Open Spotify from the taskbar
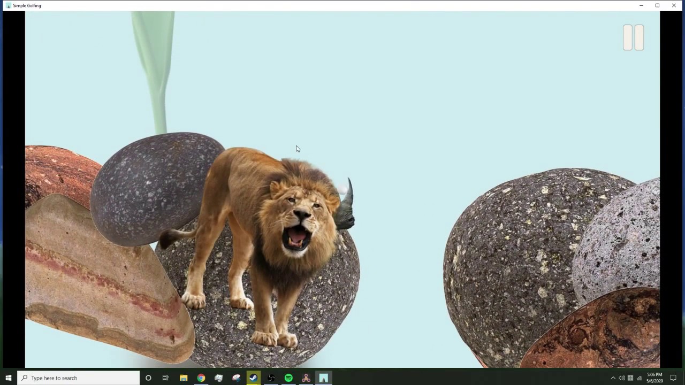This screenshot has width=685, height=385. [x=288, y=378]
